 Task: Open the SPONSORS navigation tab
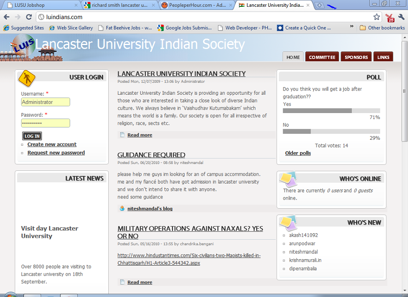pos(356,57)
